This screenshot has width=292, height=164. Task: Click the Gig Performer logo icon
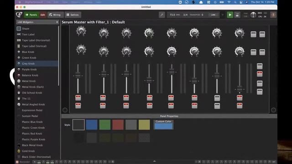19,15
